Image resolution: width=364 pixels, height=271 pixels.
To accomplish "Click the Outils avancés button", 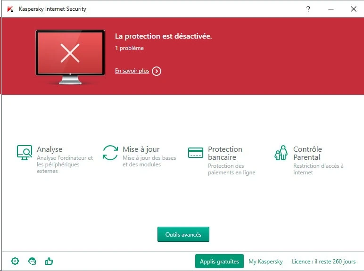I will 183,234.
